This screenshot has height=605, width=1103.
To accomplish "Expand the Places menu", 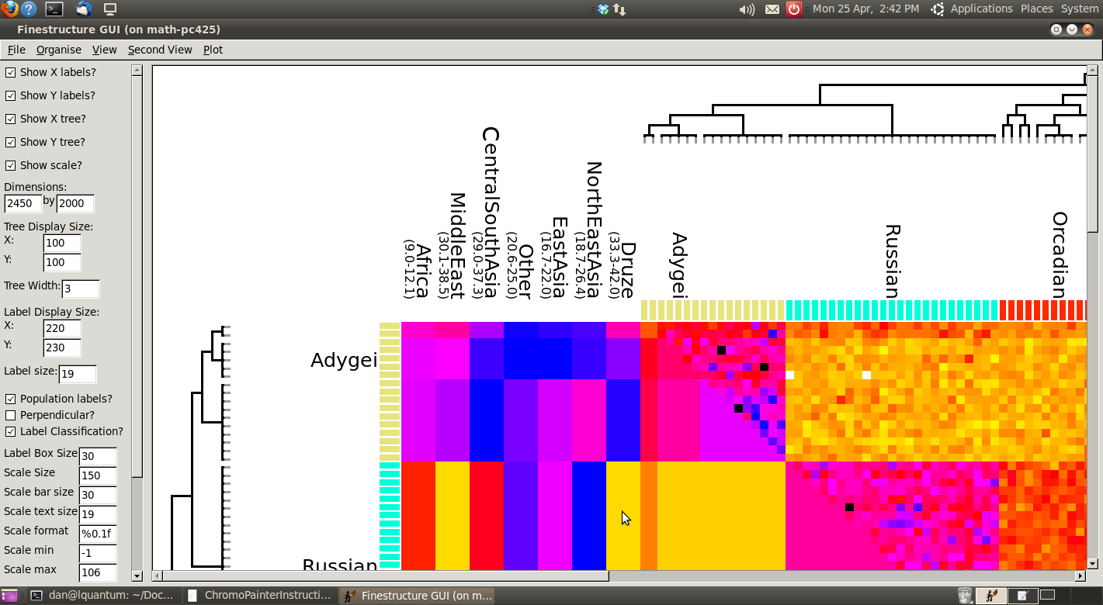I will pyautogui.click(x=1036, y=9).
